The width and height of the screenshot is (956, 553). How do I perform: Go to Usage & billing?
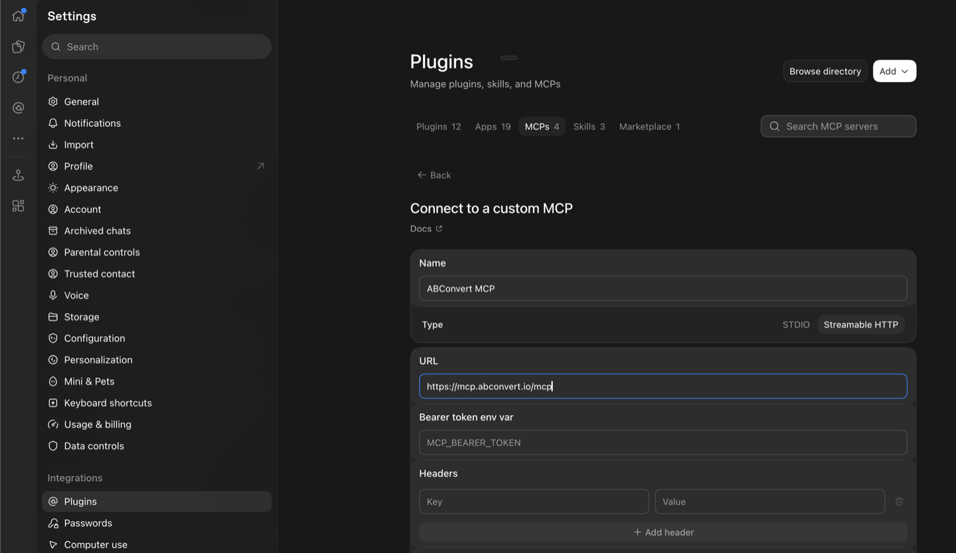pyautogui.click(x=157, y=424)
